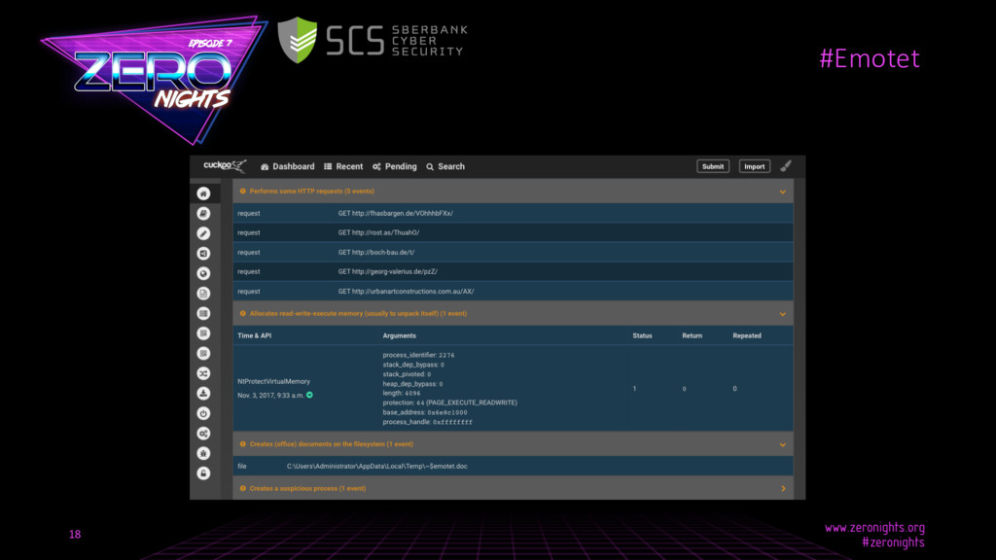
Task: Click the GET http://boch-bau.de/t/ request
Action: [x=376, y=253]
